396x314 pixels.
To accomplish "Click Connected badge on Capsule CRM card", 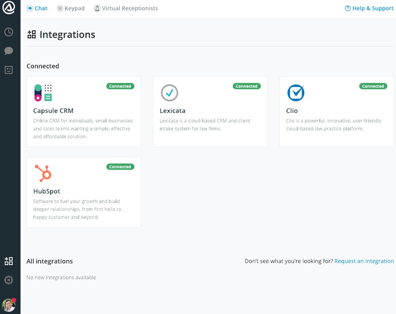I will (x=120, y=86).
